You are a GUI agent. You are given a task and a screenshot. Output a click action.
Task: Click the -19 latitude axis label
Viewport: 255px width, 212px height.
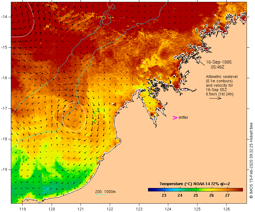tap(4, 170)
